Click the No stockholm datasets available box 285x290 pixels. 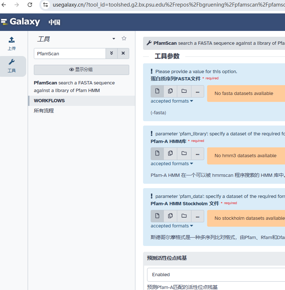pyautogui.click(x=246, y=218)
